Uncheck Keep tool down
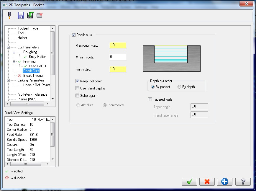The width and height of the screenshot is (256, 191). click(x=77, y=81)
